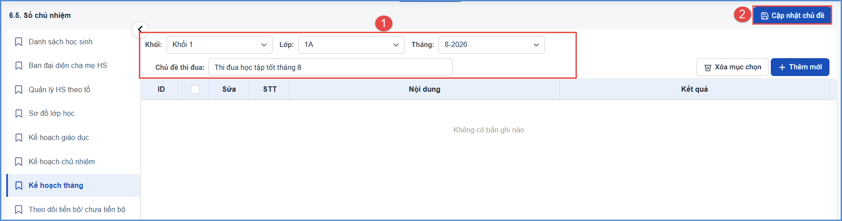Open Theo dõi tiến bộ/ chưa tiến bộ
Screen dimensions: 842x221
73,209
